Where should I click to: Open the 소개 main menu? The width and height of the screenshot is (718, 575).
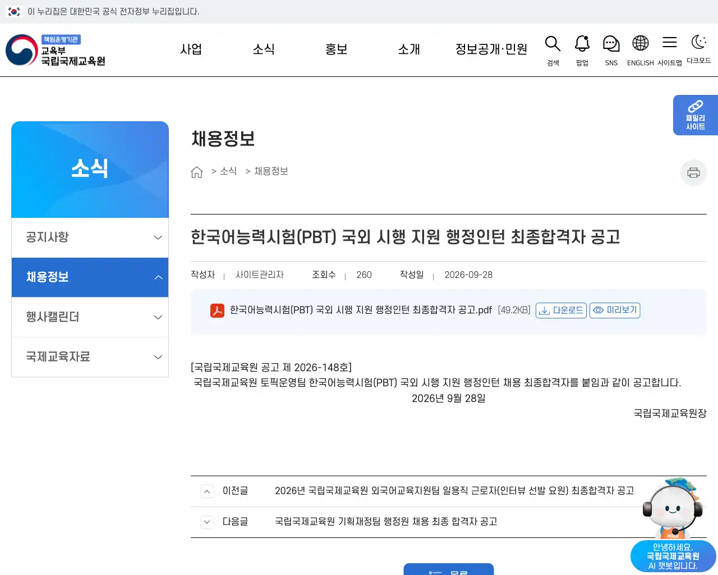(409, 49)
